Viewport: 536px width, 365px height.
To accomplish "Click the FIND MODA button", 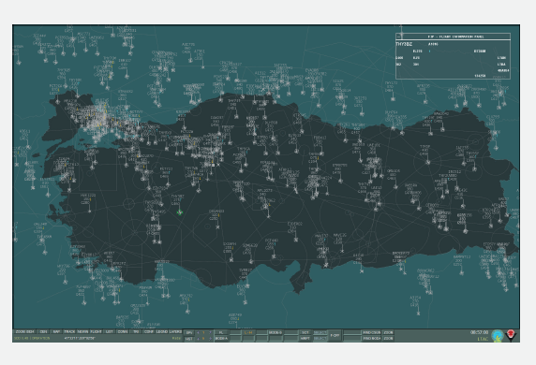I will tap(371, 339).
